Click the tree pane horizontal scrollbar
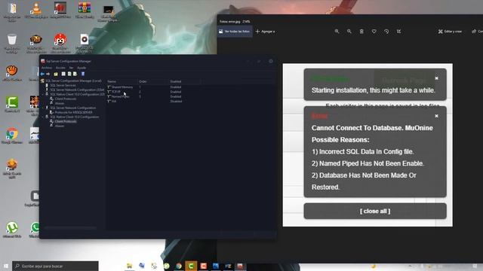483x271 pixels. pyautogui.click(x=70, y=228)
